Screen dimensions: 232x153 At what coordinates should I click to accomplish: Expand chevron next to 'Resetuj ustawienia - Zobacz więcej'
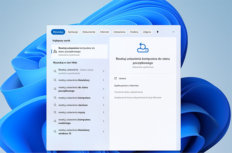point(104,71)
